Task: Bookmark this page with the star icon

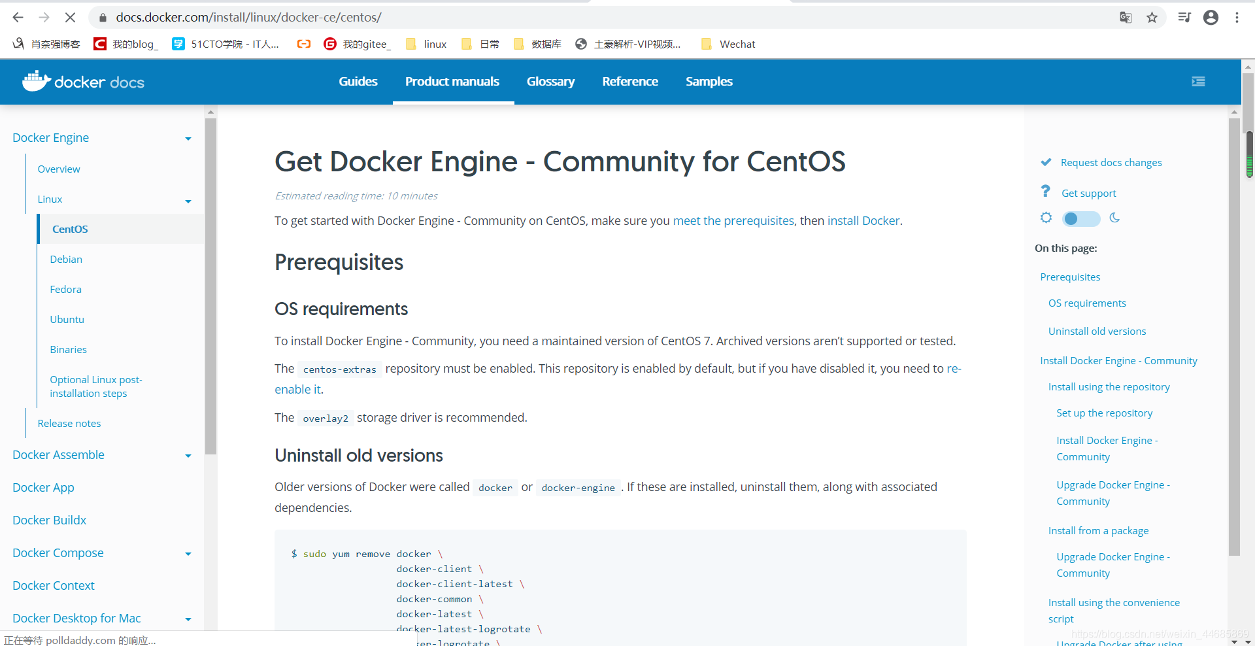Action: (x=1152, y=18)
